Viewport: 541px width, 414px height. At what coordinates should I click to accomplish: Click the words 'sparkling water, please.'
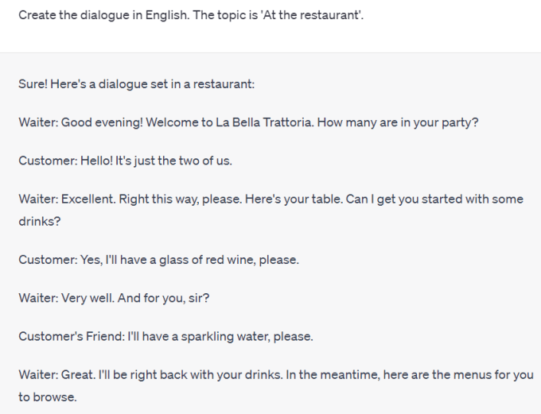247,336
